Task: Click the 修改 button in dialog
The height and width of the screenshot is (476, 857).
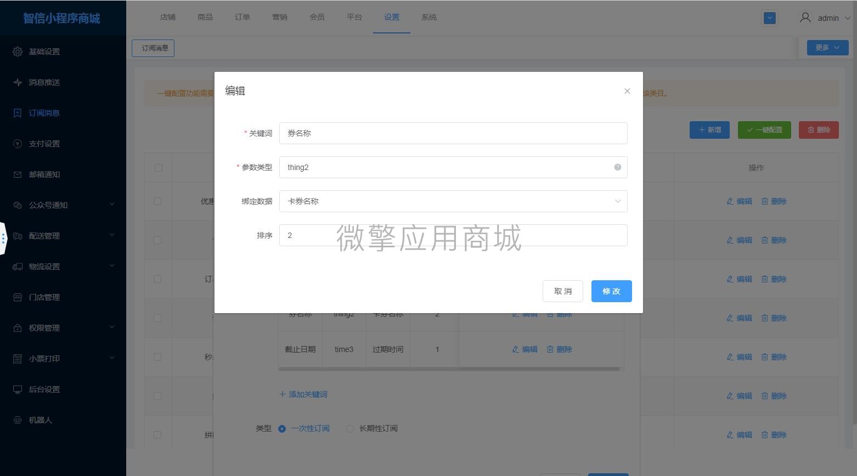Action: (x=612, y=291)
